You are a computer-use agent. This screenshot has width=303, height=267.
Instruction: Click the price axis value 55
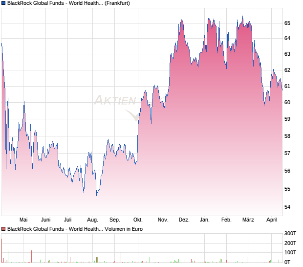pyautogui.click(x=287, y=189)
